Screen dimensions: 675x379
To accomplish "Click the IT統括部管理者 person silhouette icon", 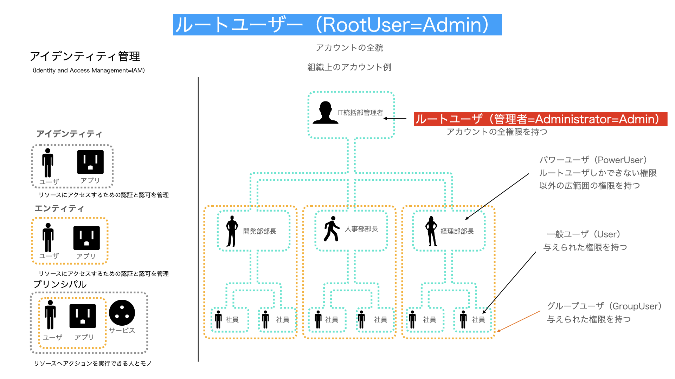I will point(326,113).
